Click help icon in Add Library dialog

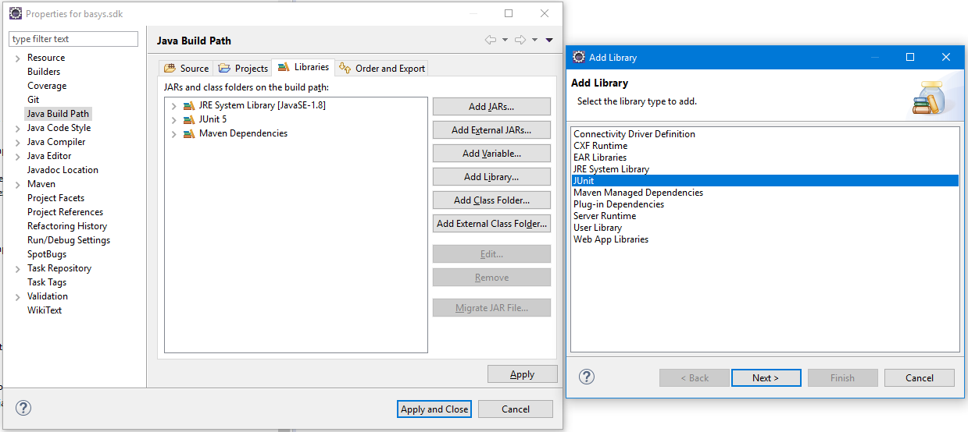pyautogui.click(x=587, y=377)
